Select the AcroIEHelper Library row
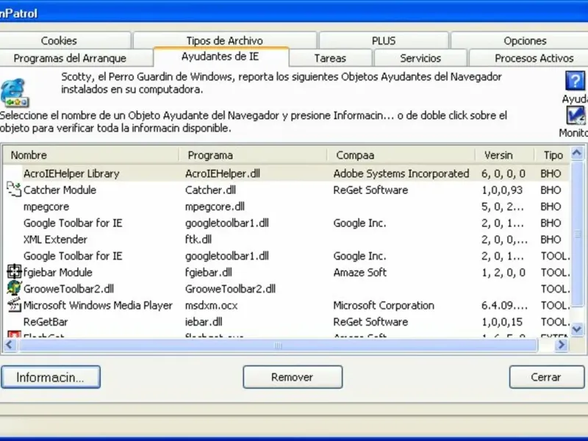The height and width of the screenshot is (441, 588). [x=287, y=173]
